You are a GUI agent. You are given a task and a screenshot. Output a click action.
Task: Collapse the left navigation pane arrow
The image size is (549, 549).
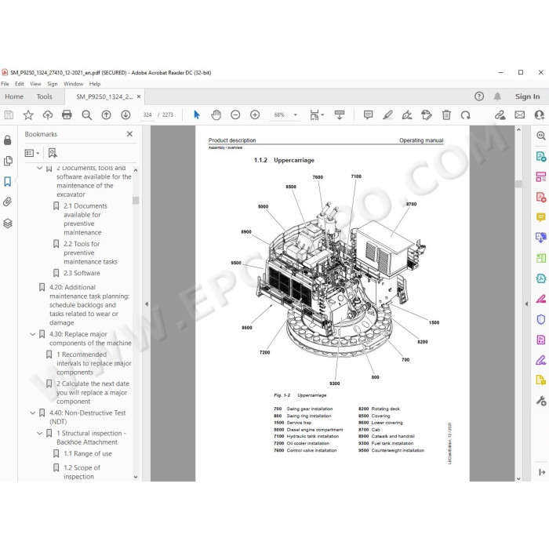click(147, 304)
